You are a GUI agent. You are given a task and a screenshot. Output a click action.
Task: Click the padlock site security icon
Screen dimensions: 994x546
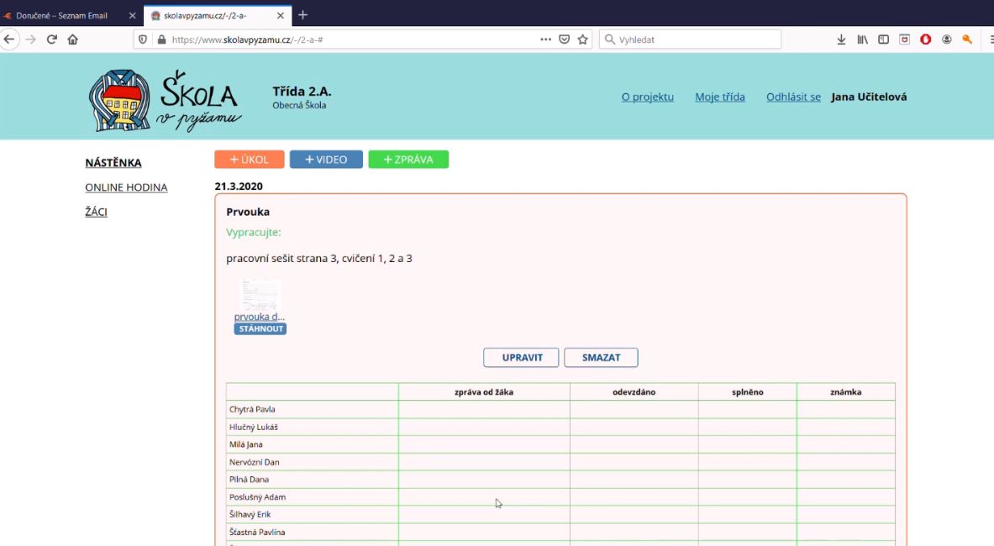(161, 39)
